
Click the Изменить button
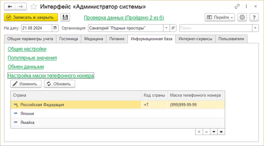(x=26, y=84)
